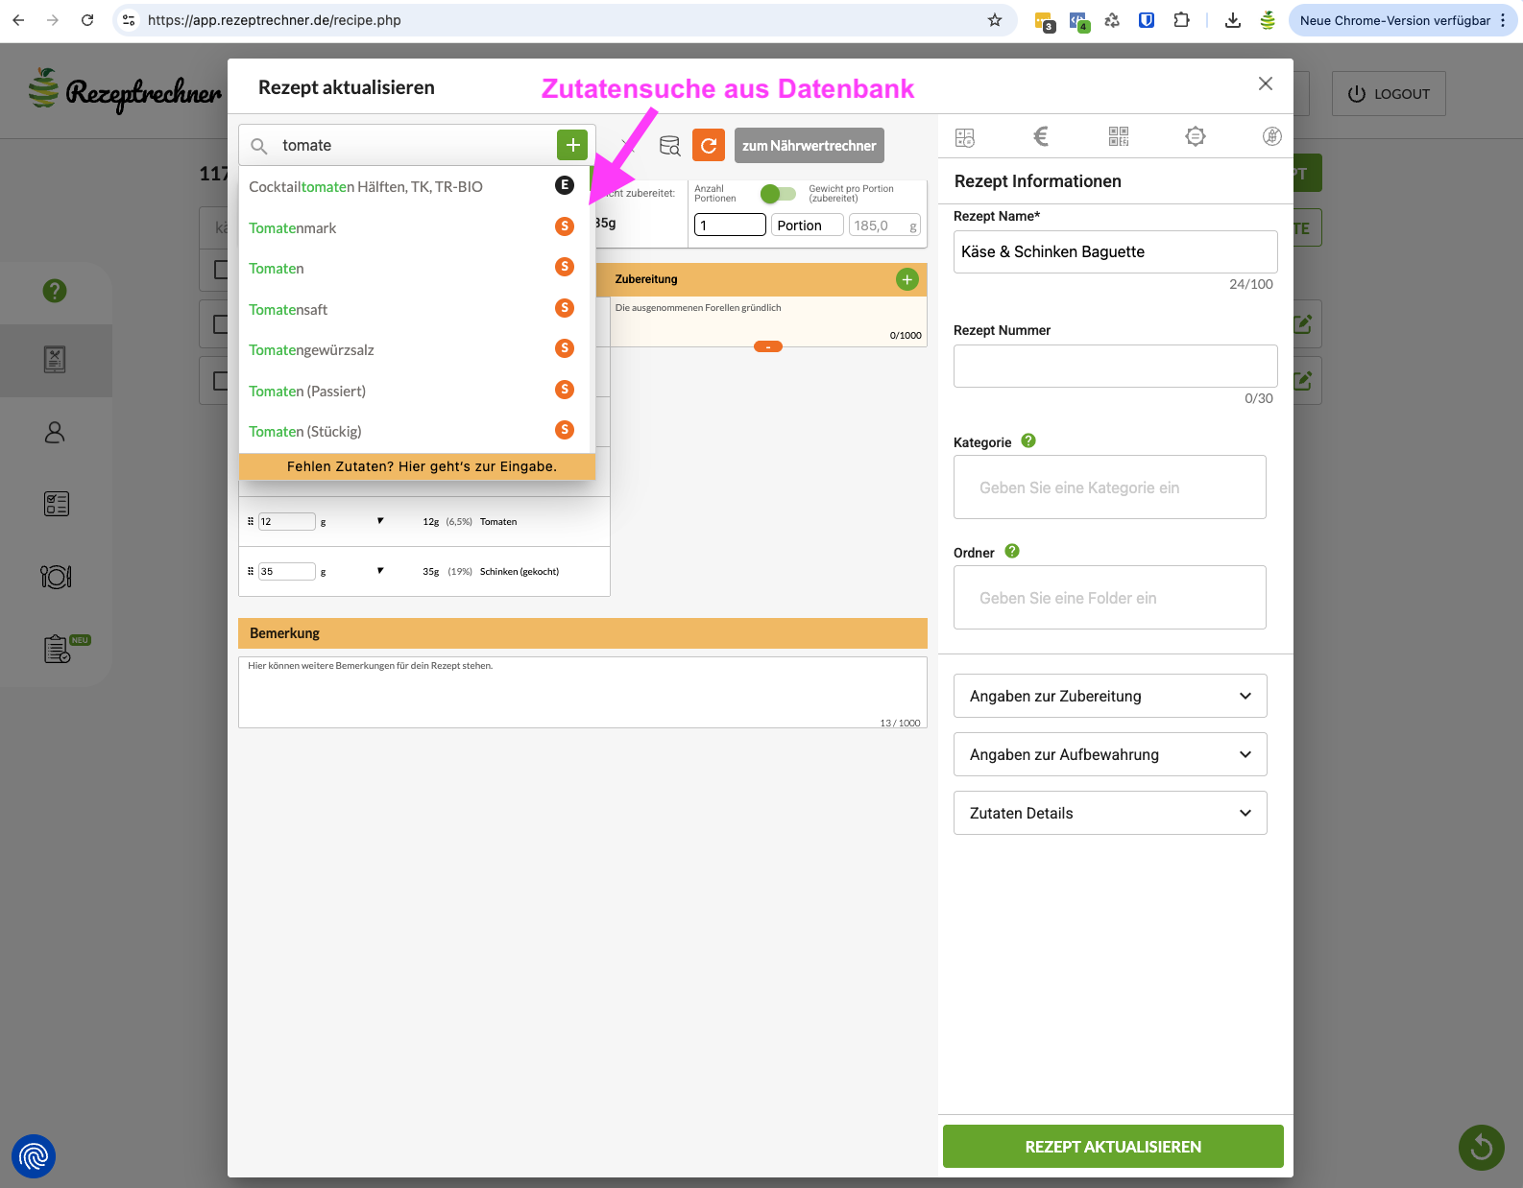Click zum Nährwertrechner button
Viewport: 1523px width, 1188px height.
[810, 146]
